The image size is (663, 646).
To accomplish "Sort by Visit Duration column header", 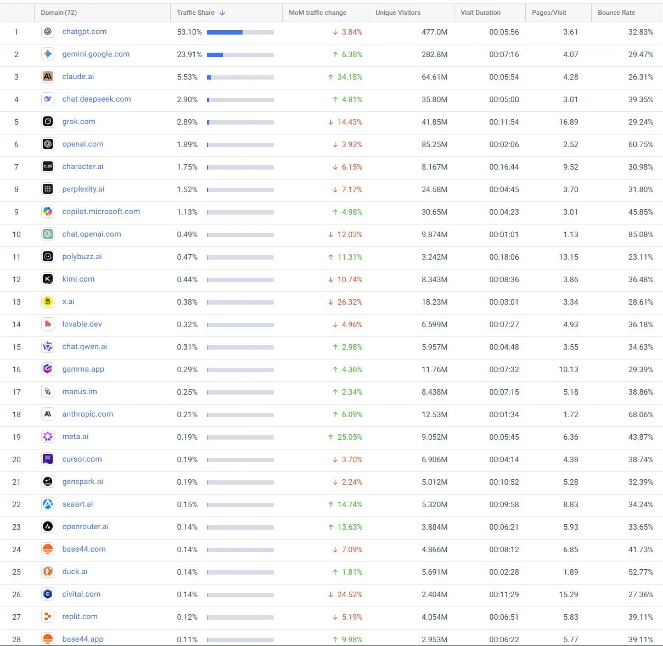I will click(x=480, y=13).
